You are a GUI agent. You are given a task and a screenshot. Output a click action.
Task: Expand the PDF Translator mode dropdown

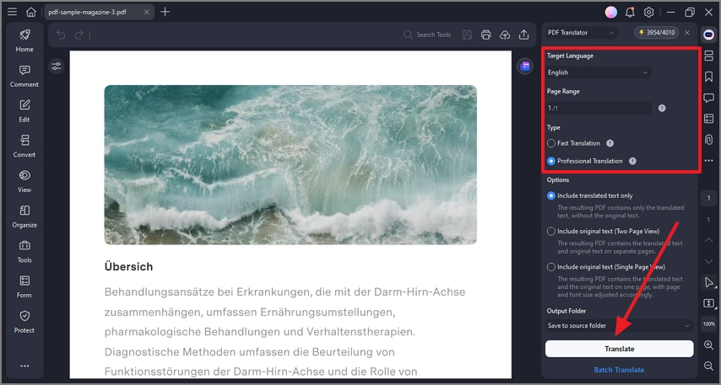pos(580,33)
